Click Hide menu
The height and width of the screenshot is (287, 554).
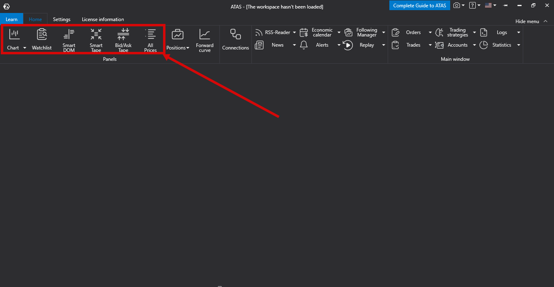[527, 21]
